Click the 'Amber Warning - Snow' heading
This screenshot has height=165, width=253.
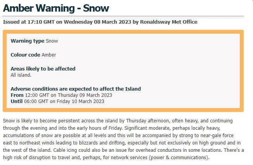(x=56, y=8)
